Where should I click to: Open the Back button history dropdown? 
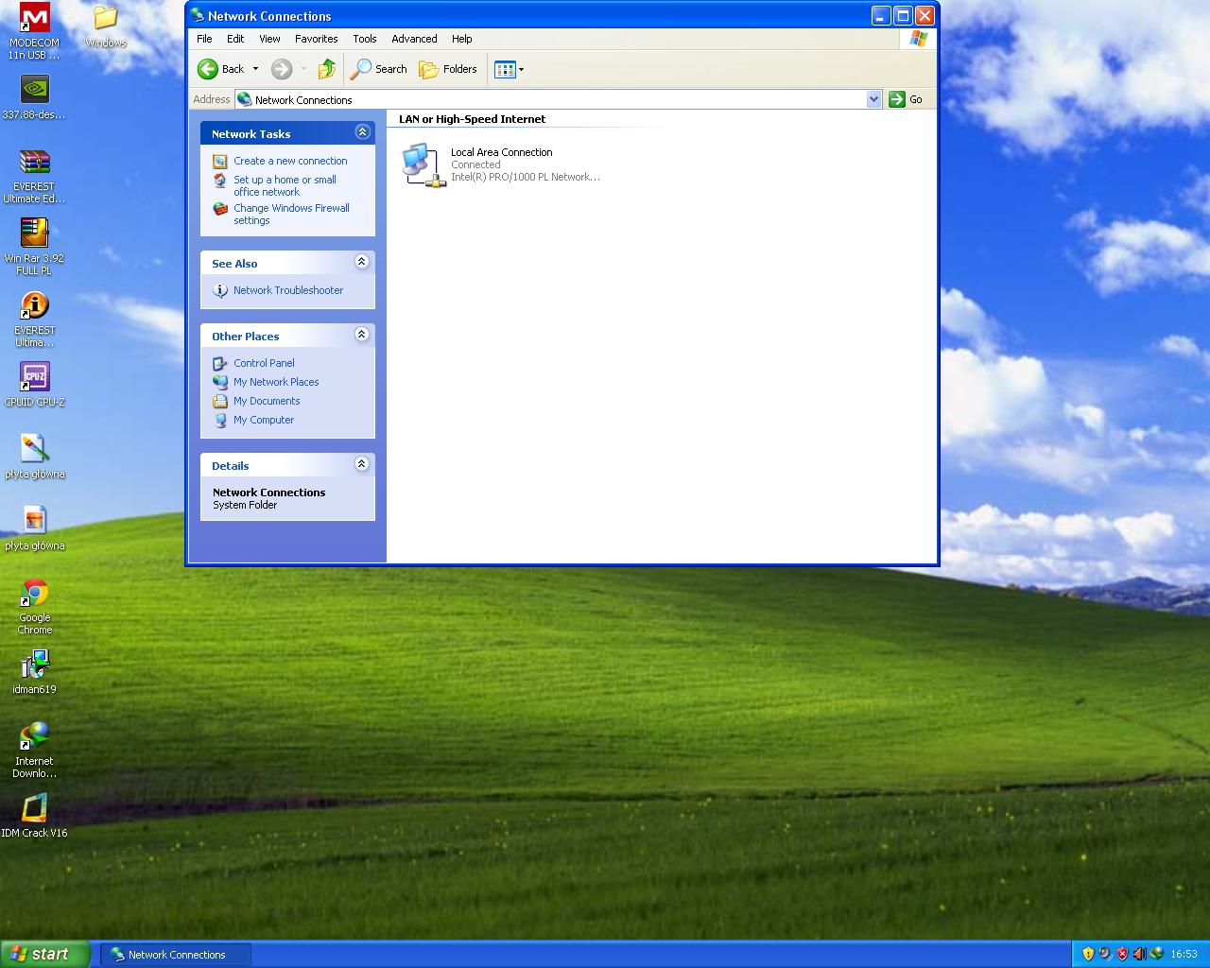tap(253, 69)
